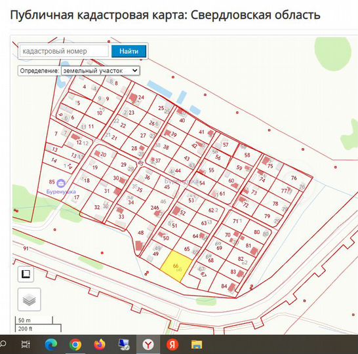Image resolution: width=358 pixels, height=354 pixels.
Task: Select parcel 4 on the map
Action: (x=84, y=87)
